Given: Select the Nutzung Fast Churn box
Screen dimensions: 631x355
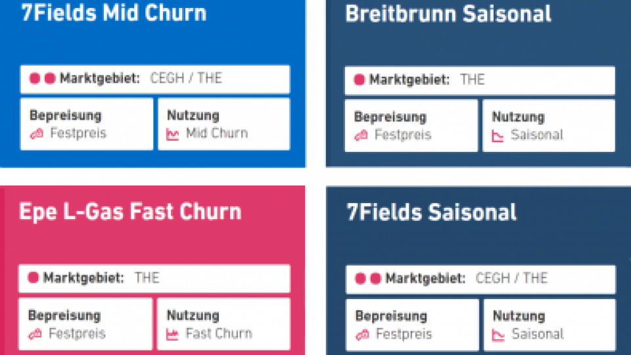Looking at the screenshot, I should pos(223,324).
